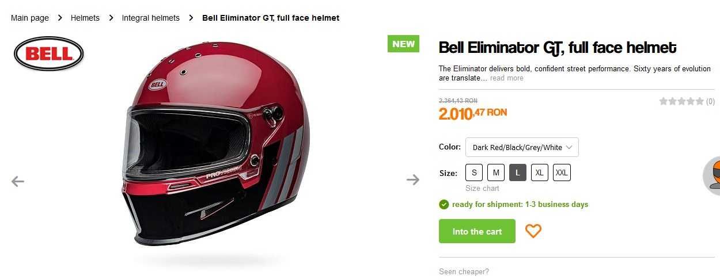Navigate to Integral helmets breadcrumb
The width and height of the screenshot is (720, 280).
click(151, 18)
